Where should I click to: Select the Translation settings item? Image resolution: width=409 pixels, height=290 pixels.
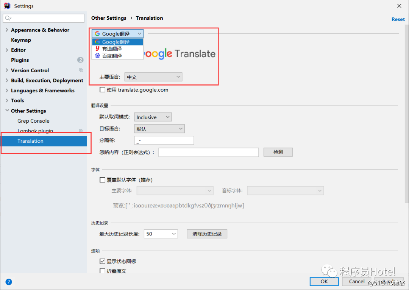[x=44, y=141]
